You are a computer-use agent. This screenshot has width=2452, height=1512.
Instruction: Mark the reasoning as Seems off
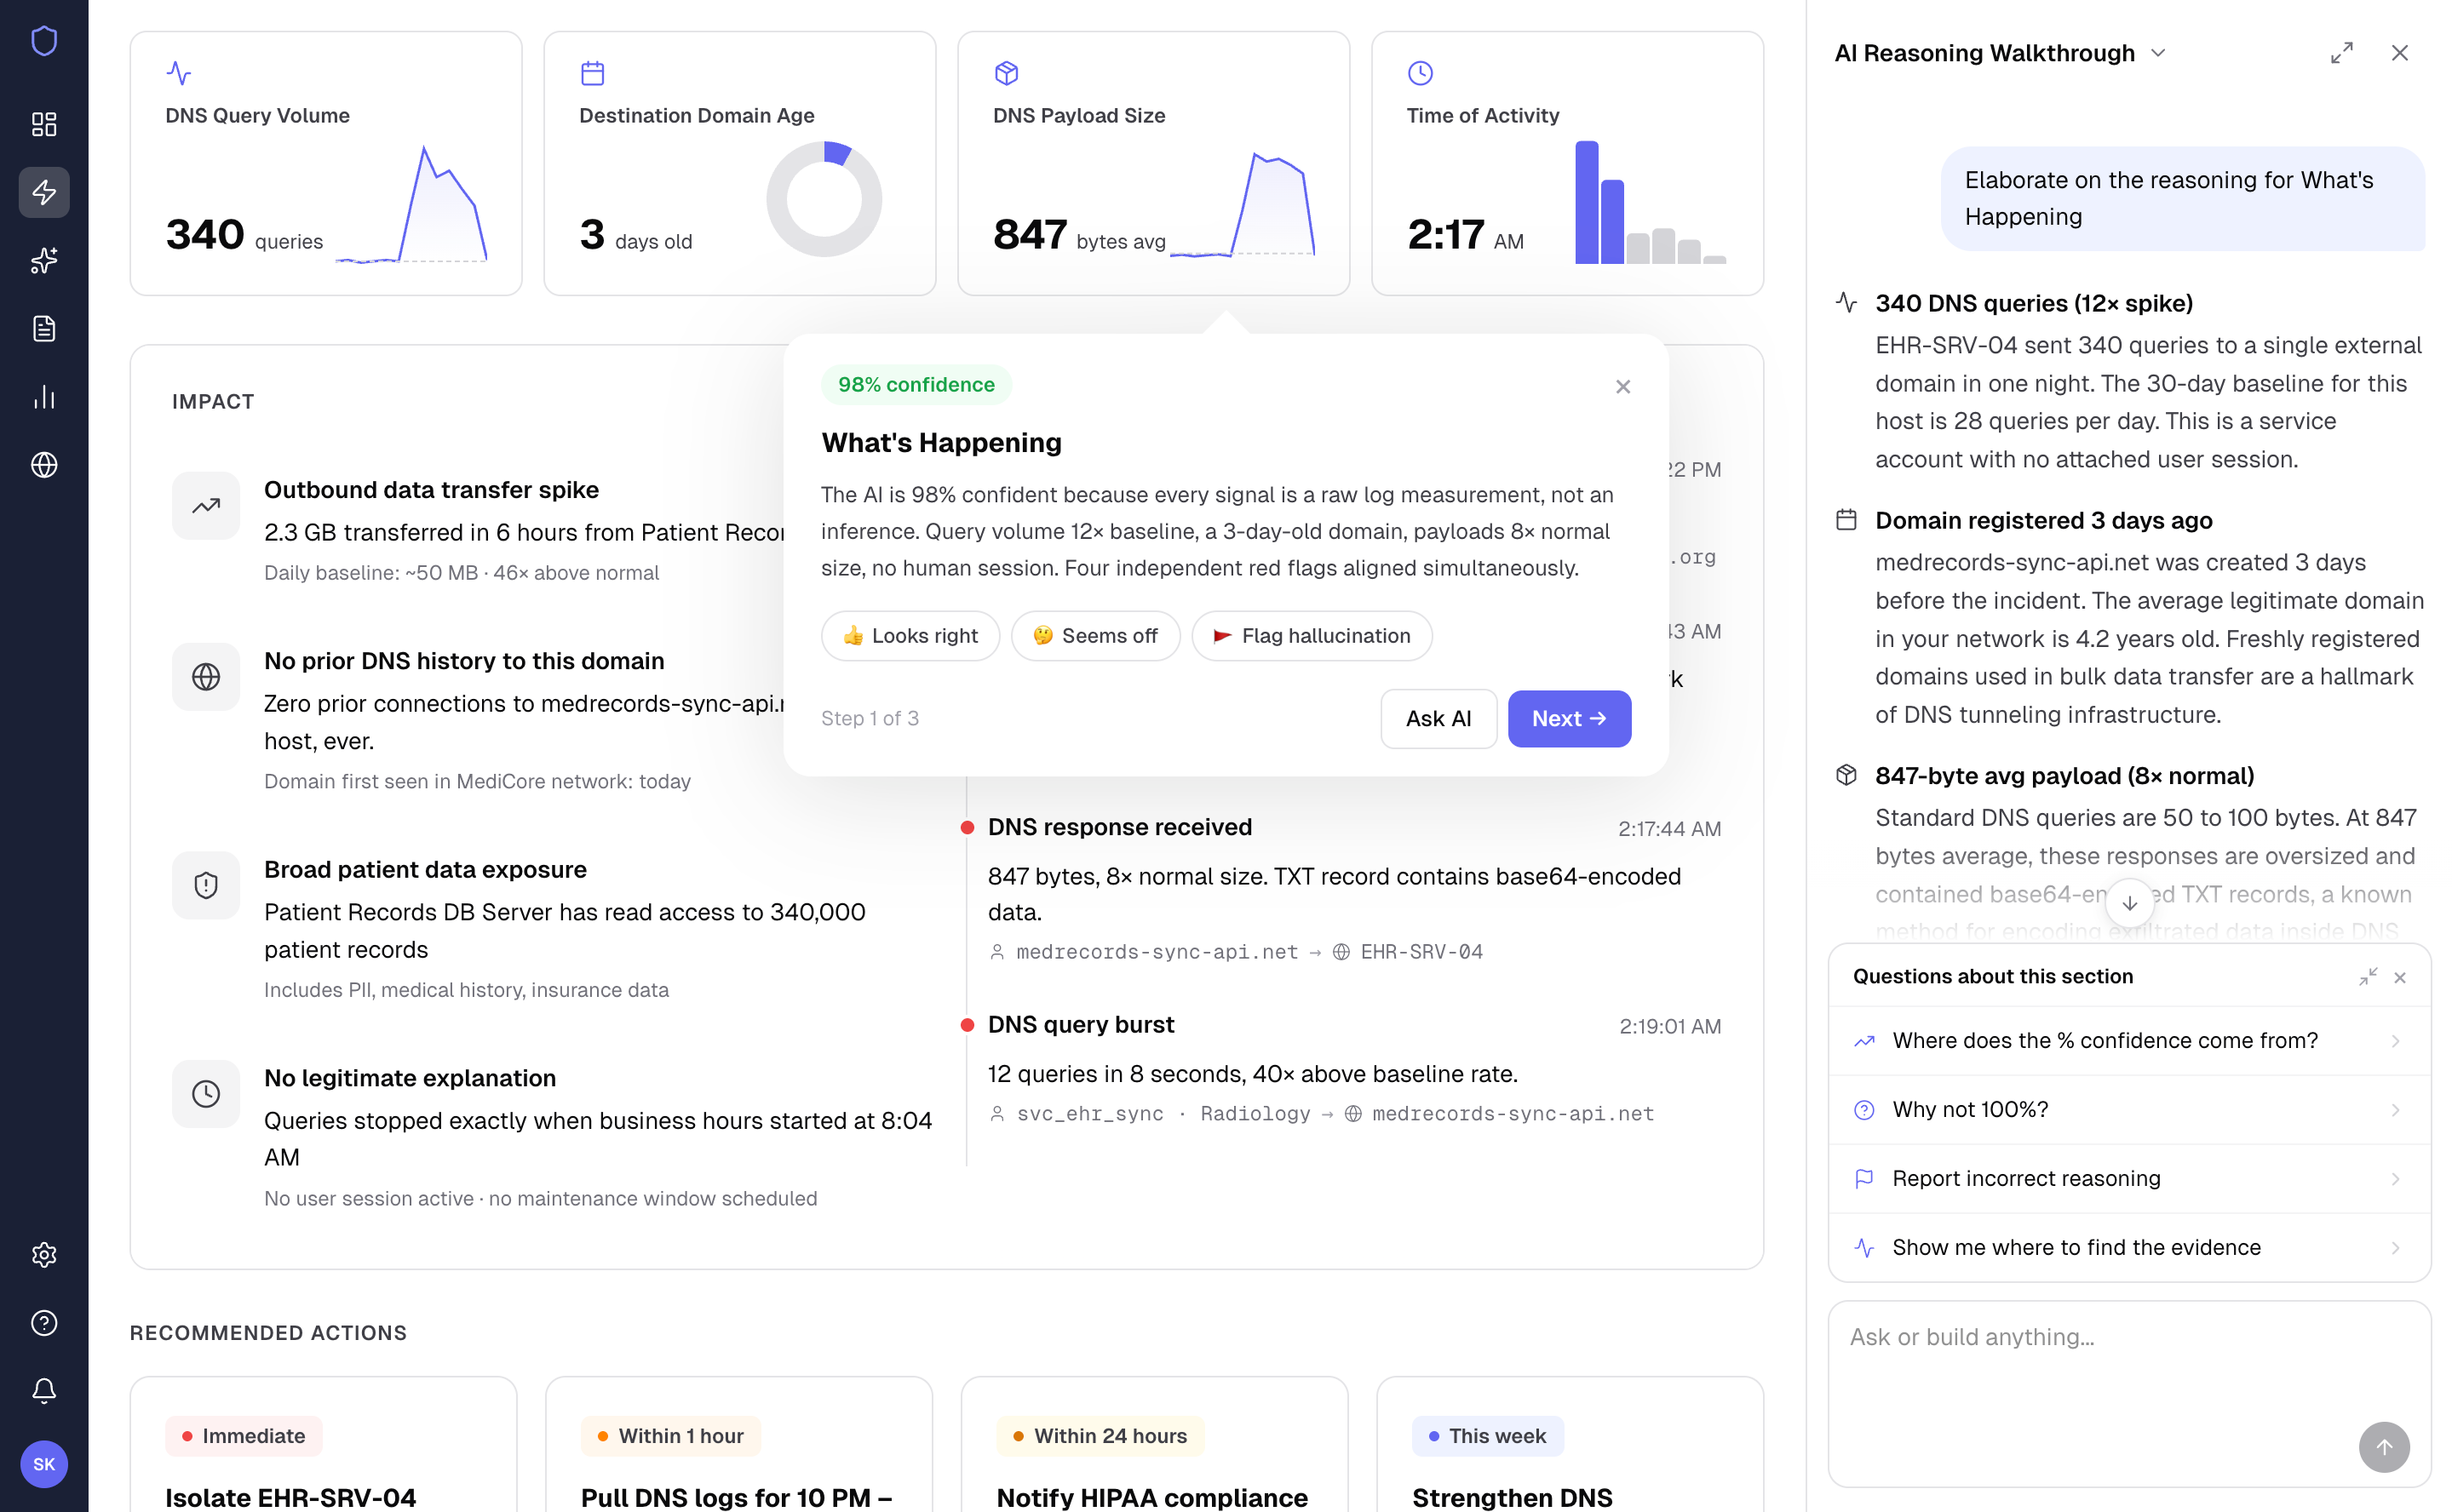coord(1095,636)
